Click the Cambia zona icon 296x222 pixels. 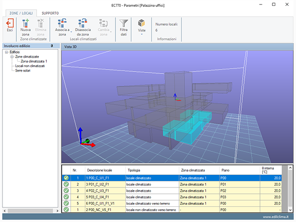[x=104, y=23]
